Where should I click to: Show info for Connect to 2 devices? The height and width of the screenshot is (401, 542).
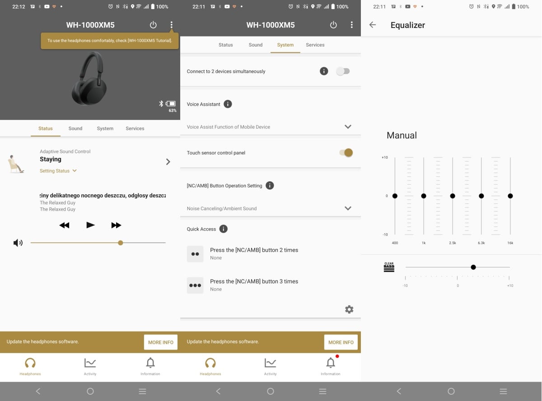click(324, 71)
